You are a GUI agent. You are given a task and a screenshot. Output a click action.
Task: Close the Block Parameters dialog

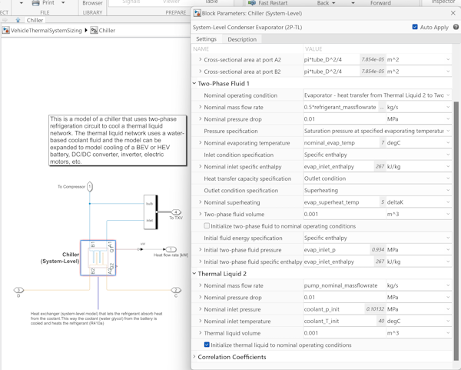tap(453, 13)
